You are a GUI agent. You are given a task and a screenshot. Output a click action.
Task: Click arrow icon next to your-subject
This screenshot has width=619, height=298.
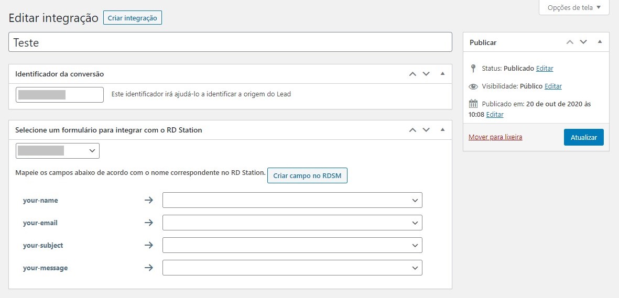click(148, 245)
